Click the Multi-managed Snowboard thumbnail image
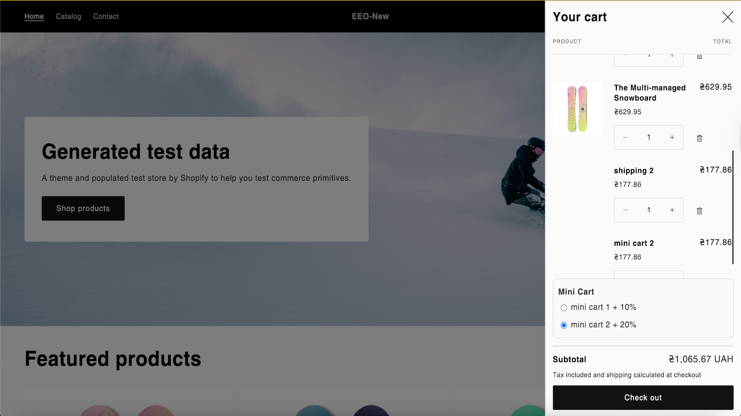741x416 pixels. click(x=577, y=109)
